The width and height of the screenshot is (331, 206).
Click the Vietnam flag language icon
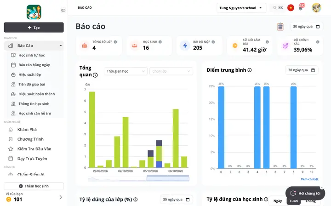tap(291, 8)
